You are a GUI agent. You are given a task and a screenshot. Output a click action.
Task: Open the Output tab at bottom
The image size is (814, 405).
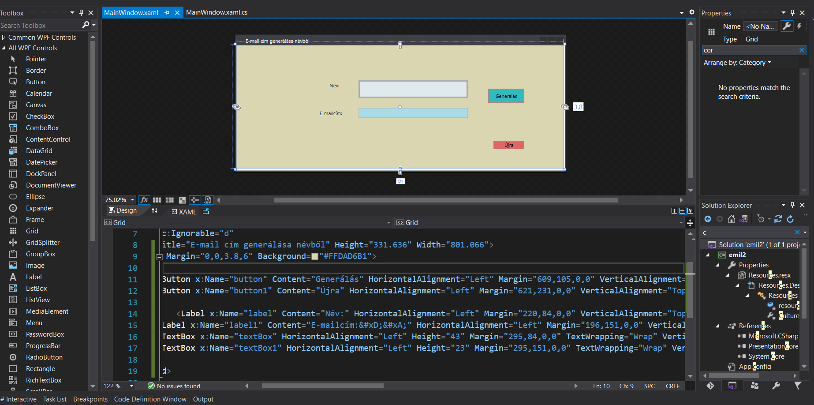click(x=203, y=399)
